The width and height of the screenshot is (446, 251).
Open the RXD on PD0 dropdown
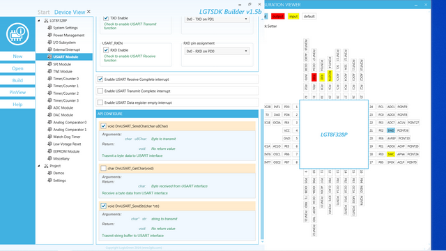point(217,51)
